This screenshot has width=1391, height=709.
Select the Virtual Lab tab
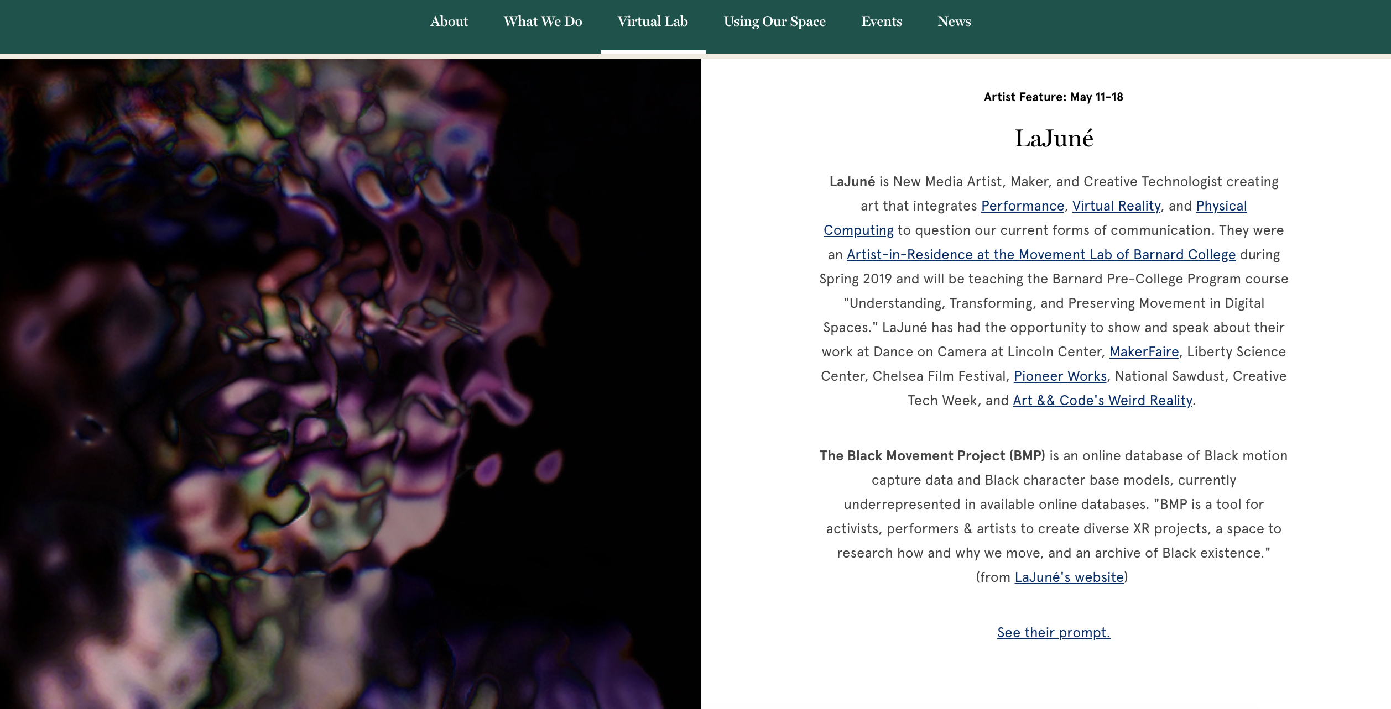[x=653, y=22]
